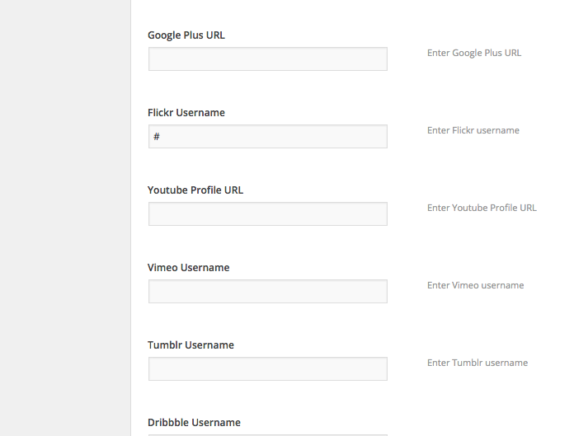This screenshot has width=574, height=436.
Task: Click the 'Enter Tumblr username' hint text
Action: tap(478, 363)
